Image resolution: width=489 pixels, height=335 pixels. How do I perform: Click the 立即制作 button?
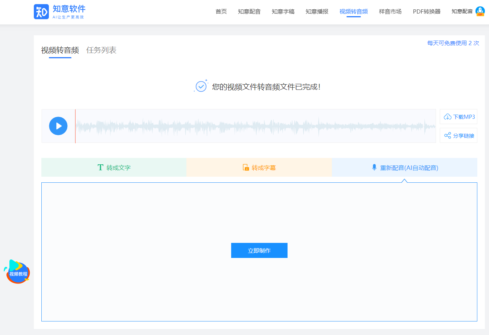pos(259,250)
